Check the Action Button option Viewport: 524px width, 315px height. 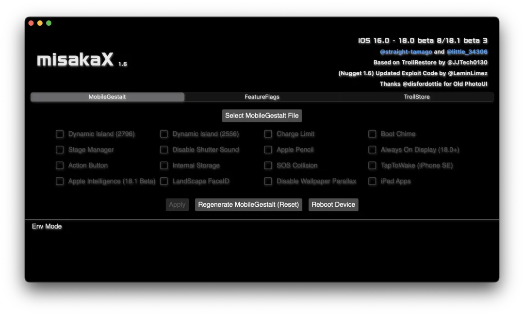60,166
